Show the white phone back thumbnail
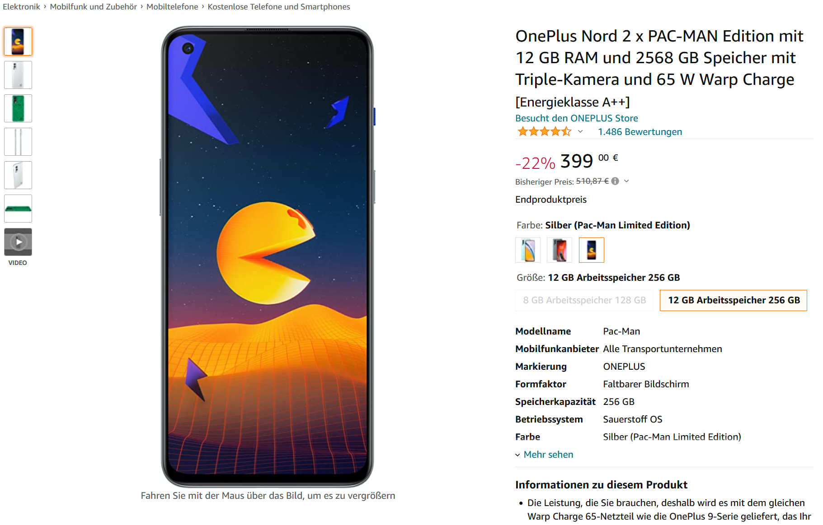Image resolution: width=823 pixels, height=525 pixels. pos(18,75)
